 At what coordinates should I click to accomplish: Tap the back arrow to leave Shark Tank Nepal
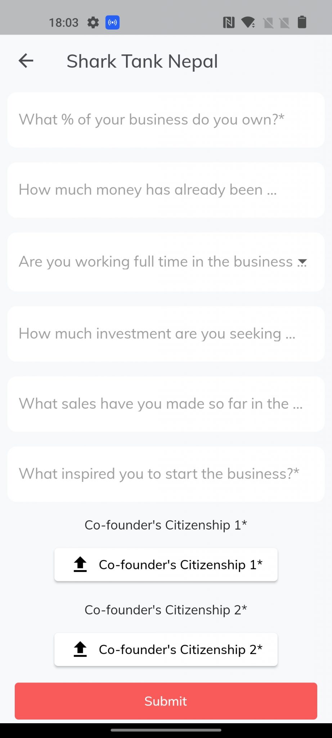coord(26,61)
